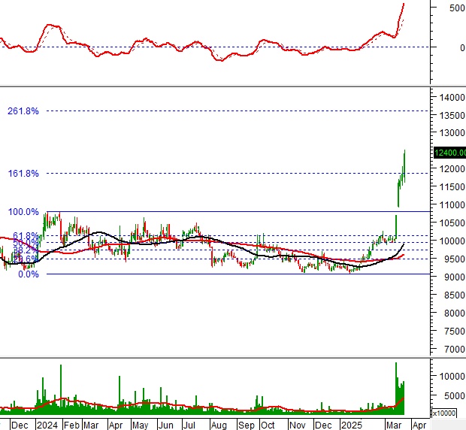The height and width of the screenshot is (430, 466).
Task: Click the Nov month label on time axis
Action: click(x=297, y=425)
